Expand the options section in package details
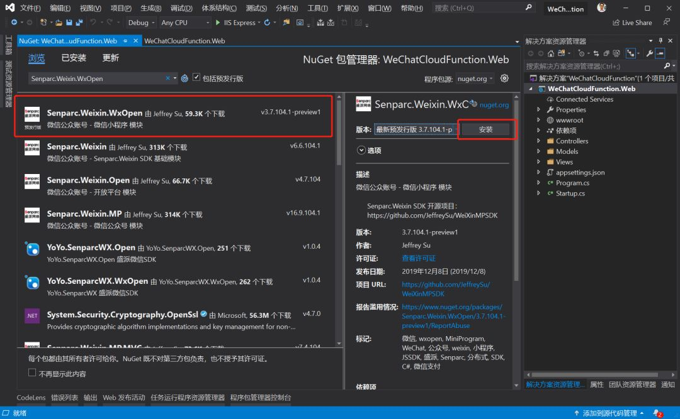Screen dimensions: 680x419 [361, 150]
